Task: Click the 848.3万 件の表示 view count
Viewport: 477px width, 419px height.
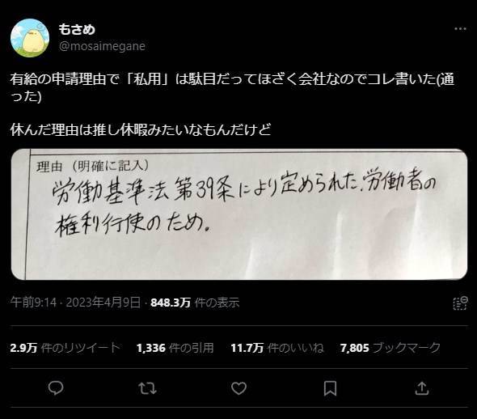Action: (195, 303)
